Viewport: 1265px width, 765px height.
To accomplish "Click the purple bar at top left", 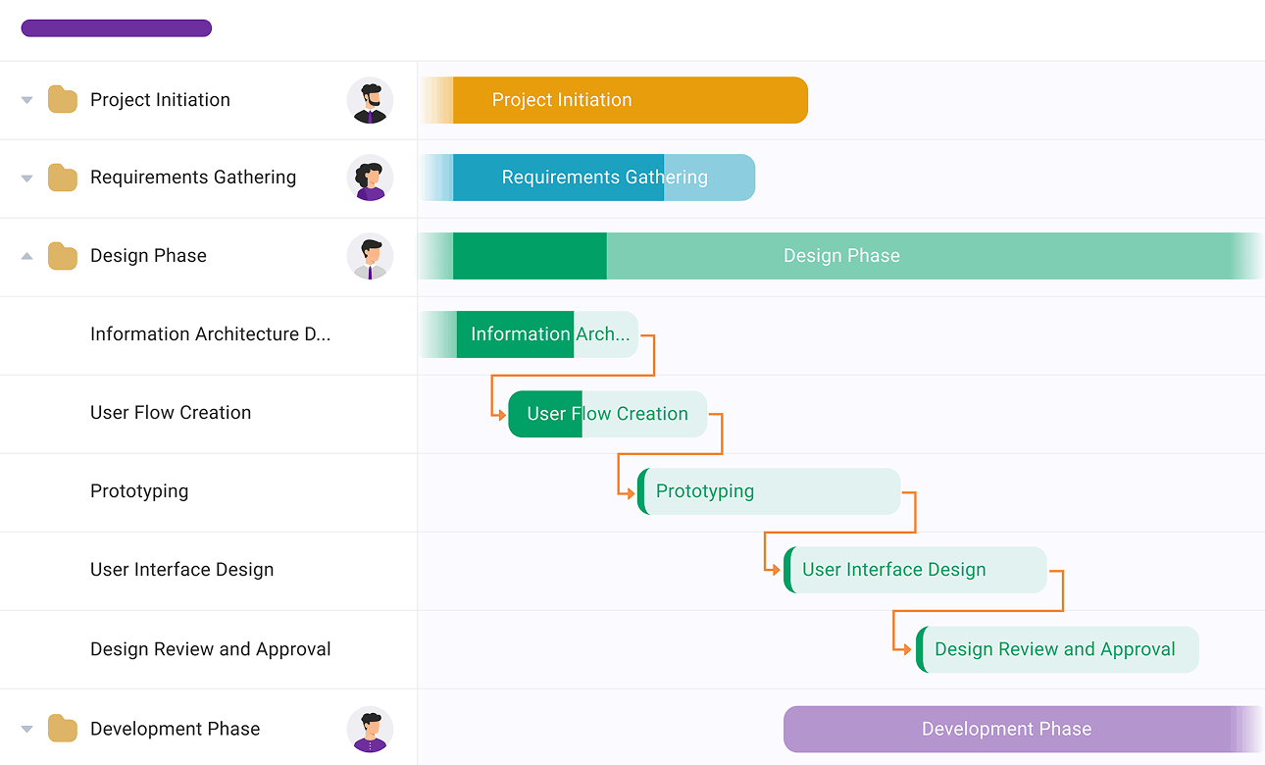I will click(x=117, y=28).
